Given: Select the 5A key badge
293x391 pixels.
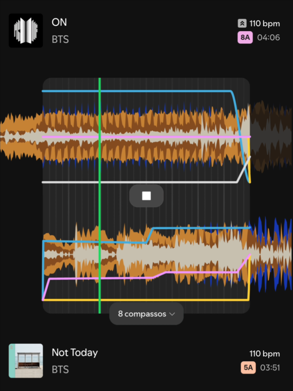Looking at the screenshot, I should pos(248,368).
